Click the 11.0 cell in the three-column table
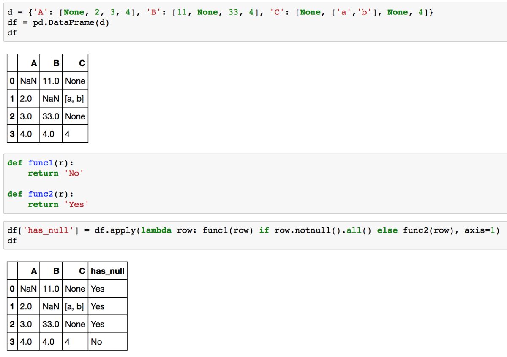This screenshot has width=507, height=357. 51,81
